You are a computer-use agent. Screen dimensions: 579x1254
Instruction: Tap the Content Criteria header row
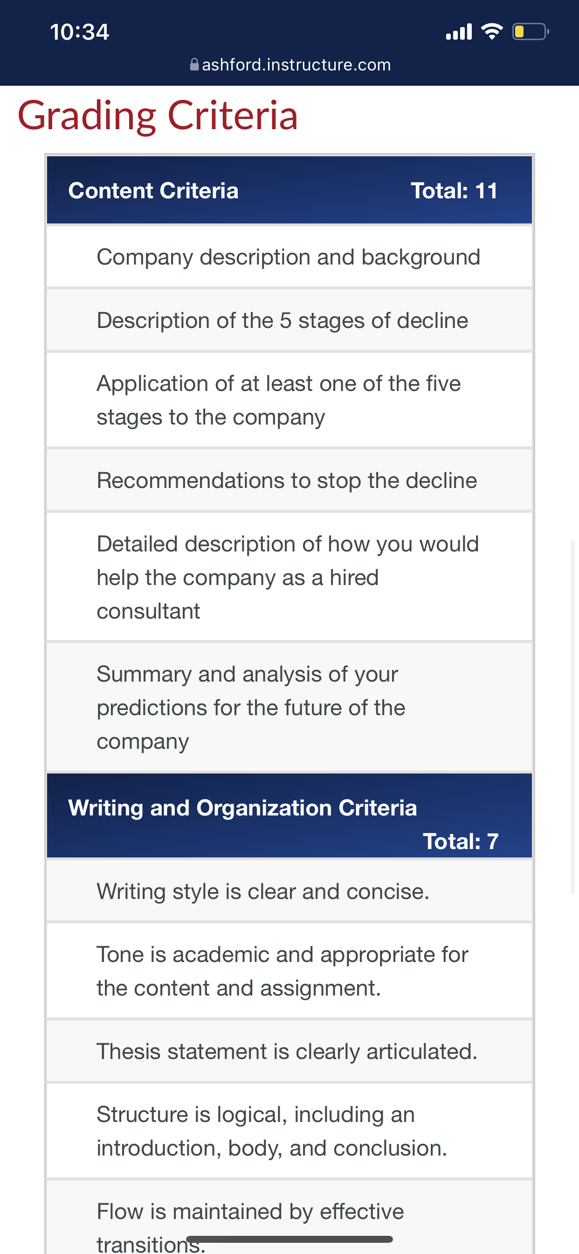click(x=289, y=190)
